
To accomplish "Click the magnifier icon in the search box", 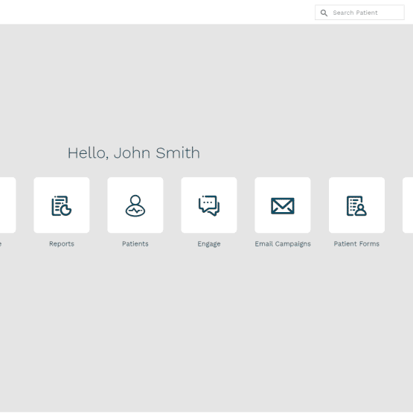I will 324,13.
